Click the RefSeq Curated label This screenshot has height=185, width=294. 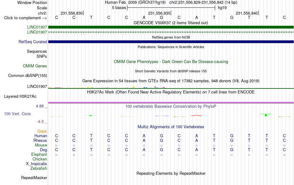(33, 42)
